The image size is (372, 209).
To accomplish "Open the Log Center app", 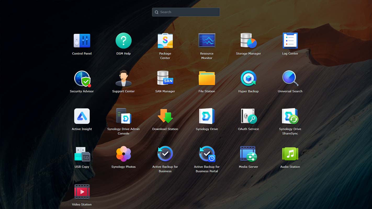I will point(290,41).
